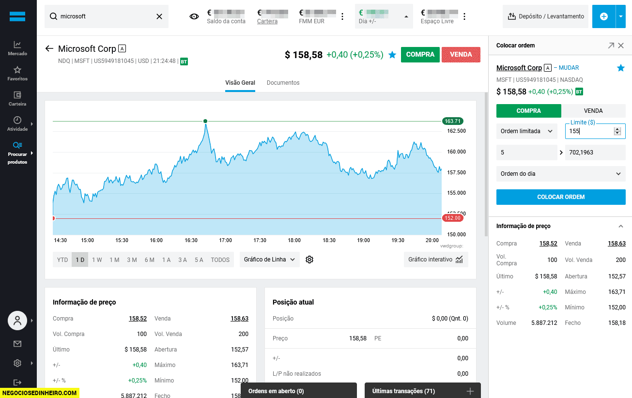Click the blue plus new order button
This screenshot has width=632, height=398.
point(604,16)
